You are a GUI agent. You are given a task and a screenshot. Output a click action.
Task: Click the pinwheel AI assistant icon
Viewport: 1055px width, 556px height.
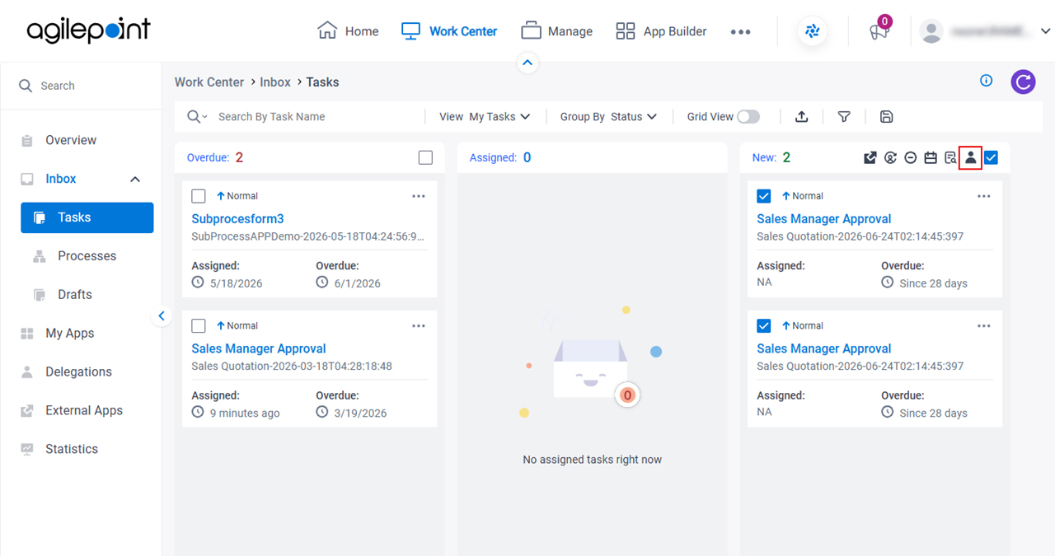pos(813,31)
